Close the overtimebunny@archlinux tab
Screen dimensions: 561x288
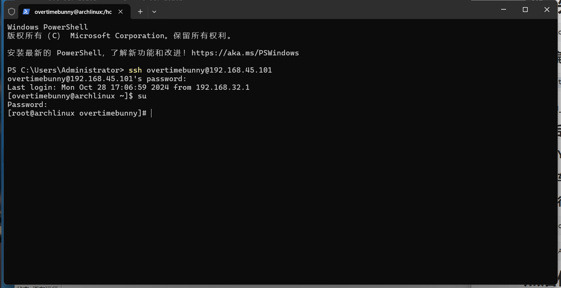pyautogui.click(x=120, y=12)
